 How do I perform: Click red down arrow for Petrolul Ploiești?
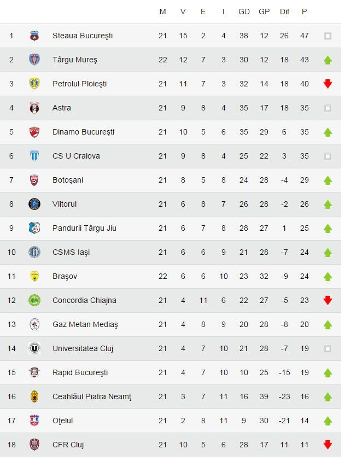point(328,84)
